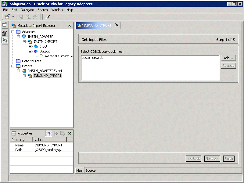Click the INBOUND_IMPORT value cell in Properties
This screenshot has height=183, width=244.
[50, 145]
